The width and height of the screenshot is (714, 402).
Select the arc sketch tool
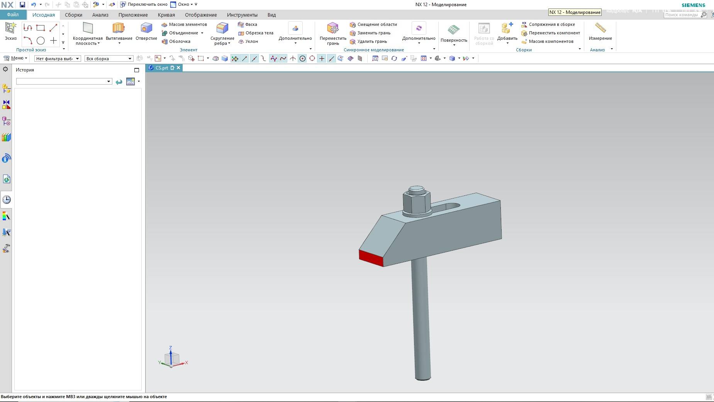click(x=27, y=41)
